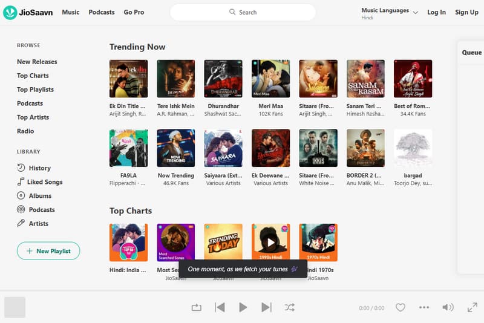Click the 102K Fans text
The height and width of the screenshot is (323, 484).
(x=270, y=114)
